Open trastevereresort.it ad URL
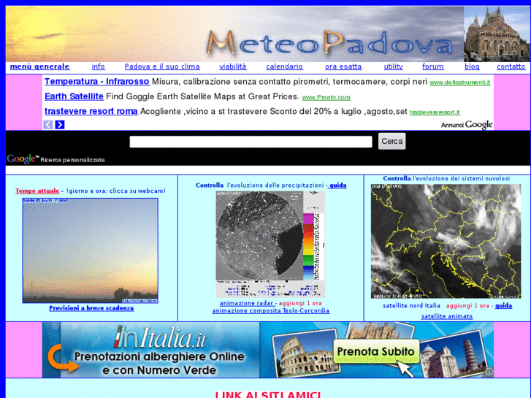Screen dimensions: 531x398 (x=435, y=112)
